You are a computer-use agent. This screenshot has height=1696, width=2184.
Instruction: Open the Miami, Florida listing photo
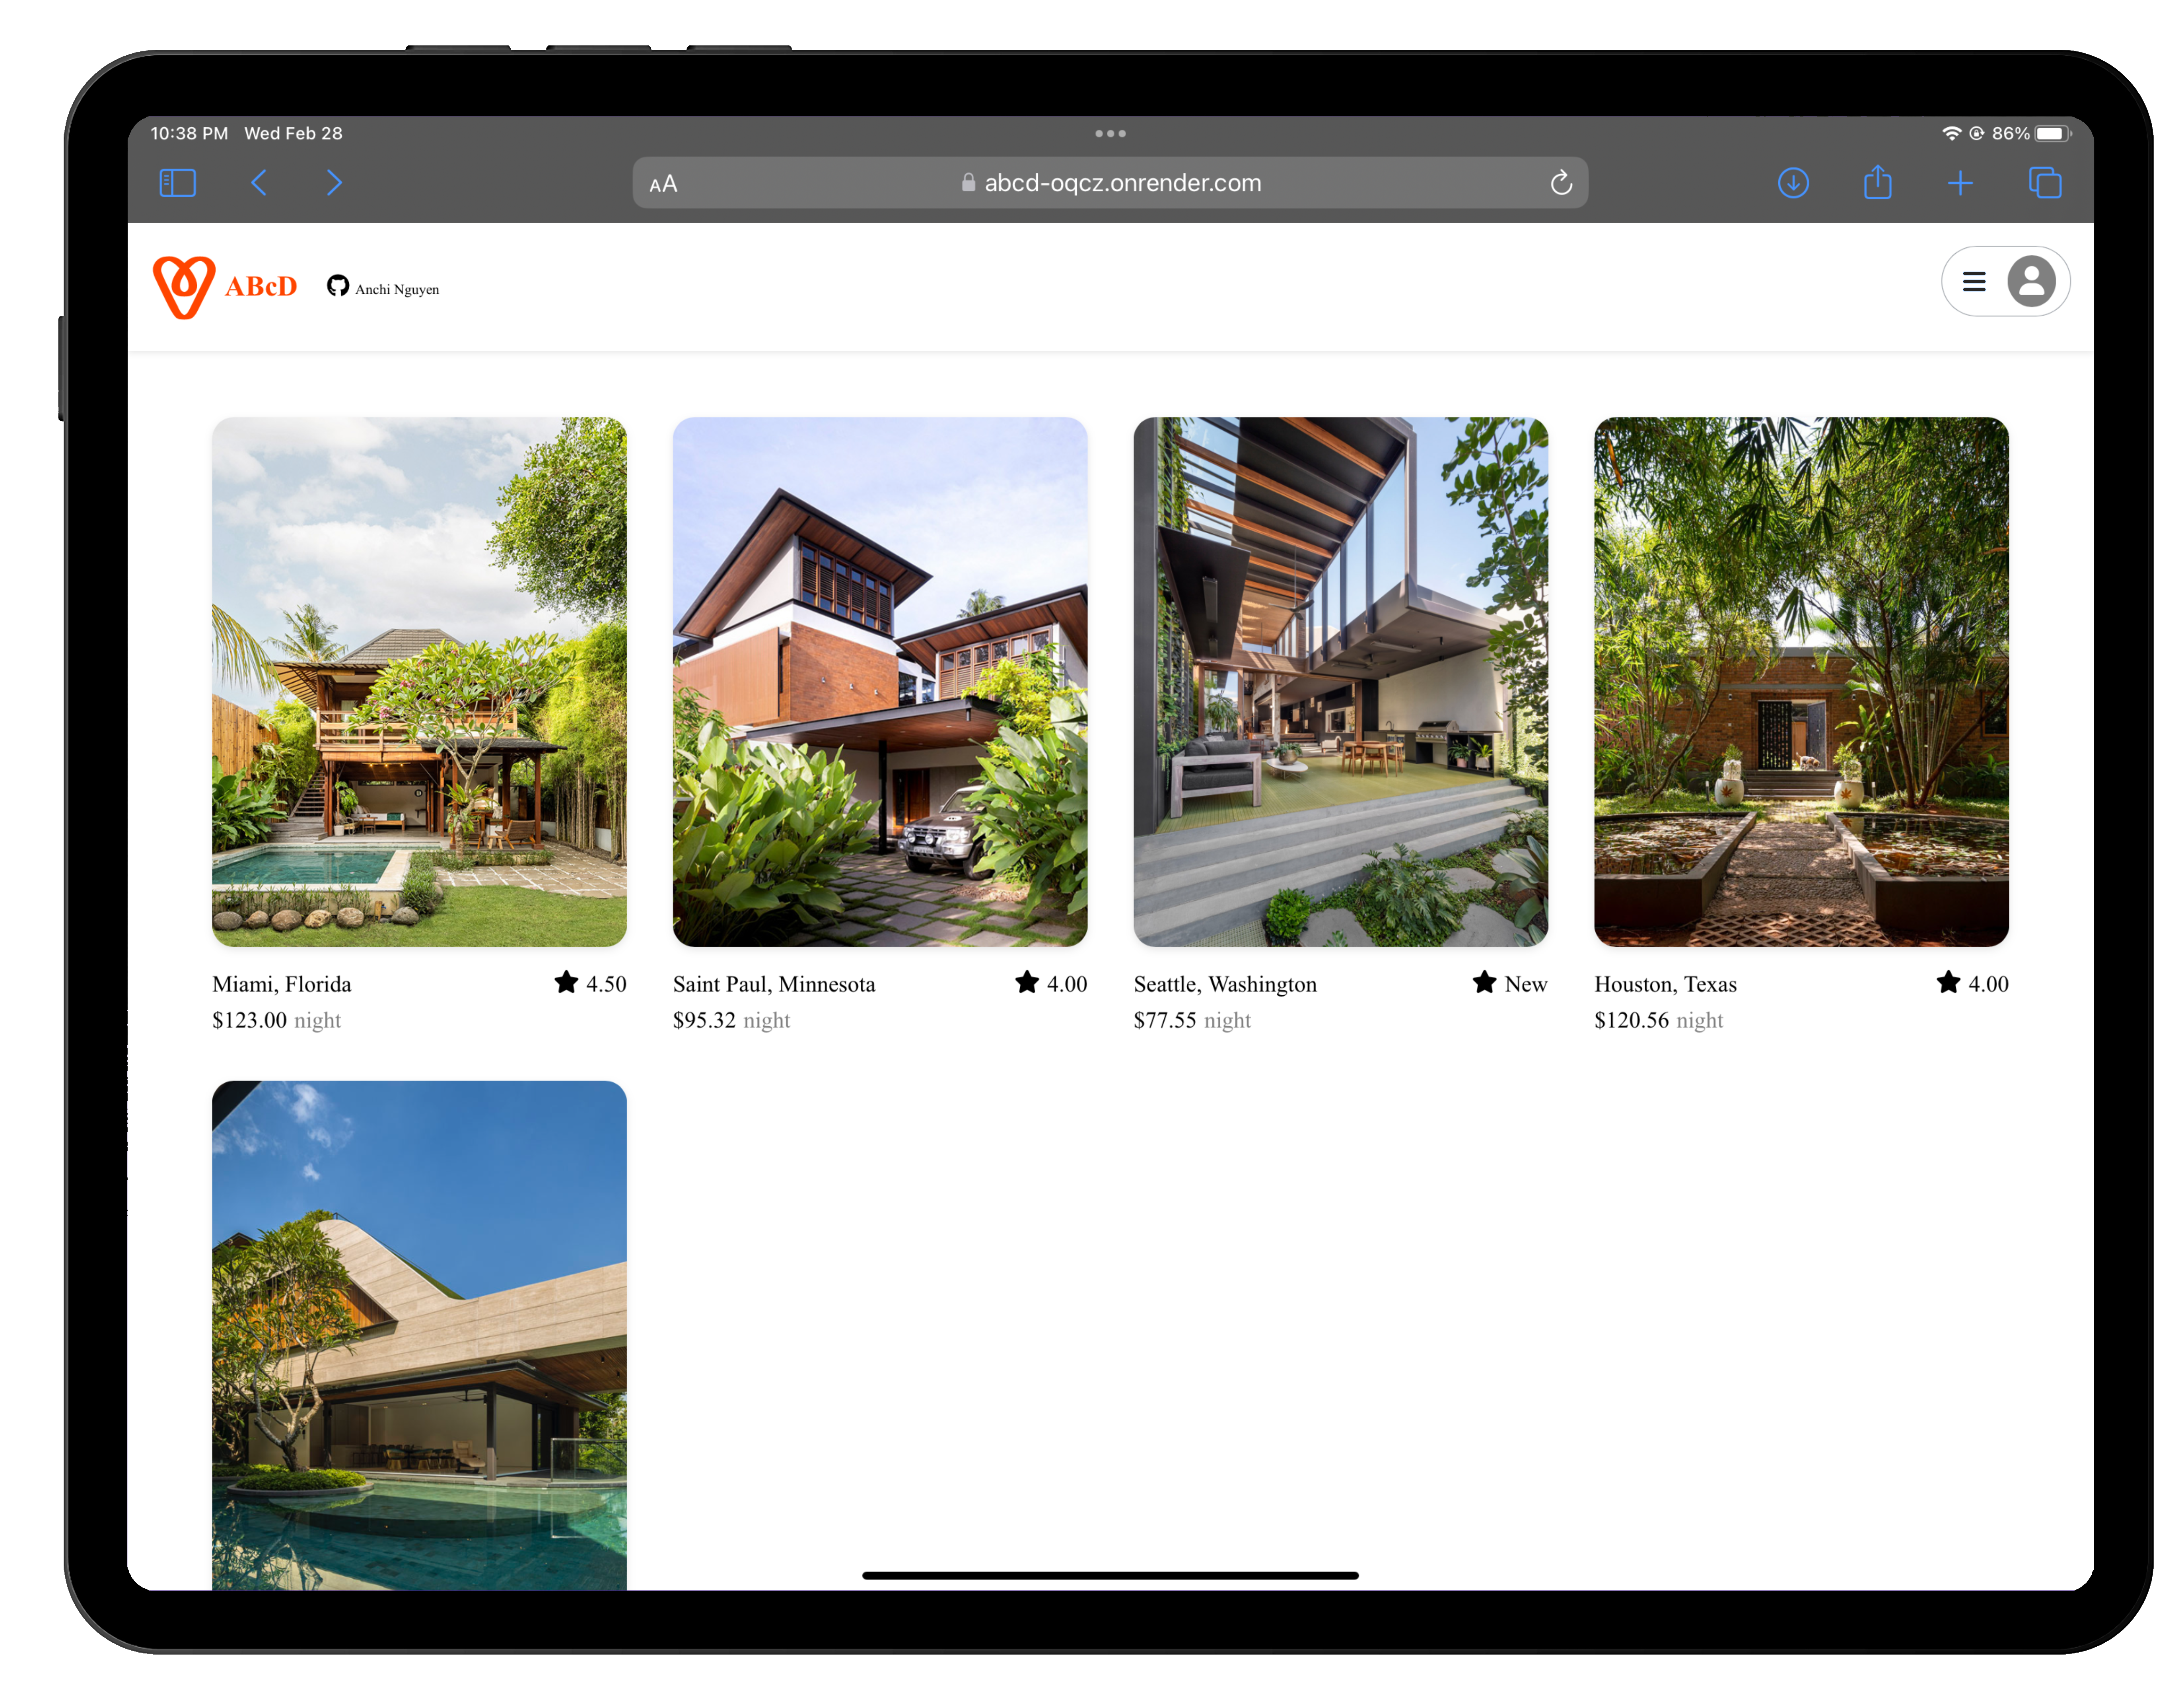click(x=419, y=681)
